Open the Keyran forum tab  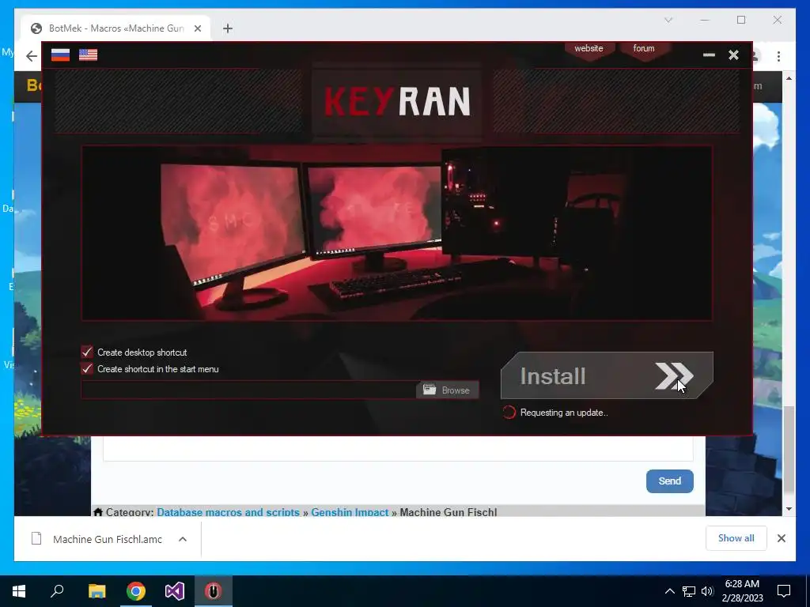point(644,49)
